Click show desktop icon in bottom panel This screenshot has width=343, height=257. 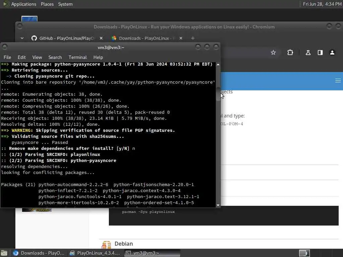pos(4,253)
